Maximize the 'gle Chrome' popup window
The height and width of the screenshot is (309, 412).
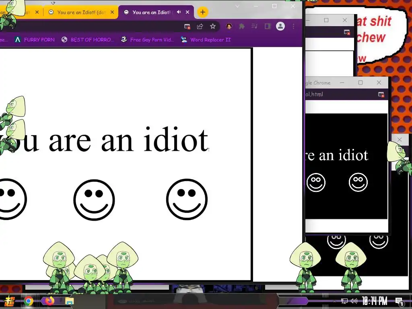click(360, 82)
